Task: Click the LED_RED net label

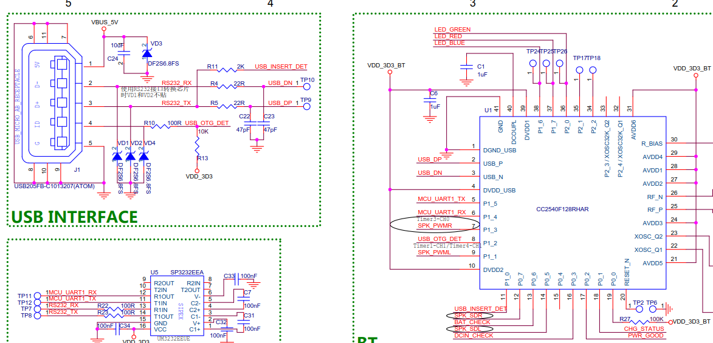Action: 449,36
